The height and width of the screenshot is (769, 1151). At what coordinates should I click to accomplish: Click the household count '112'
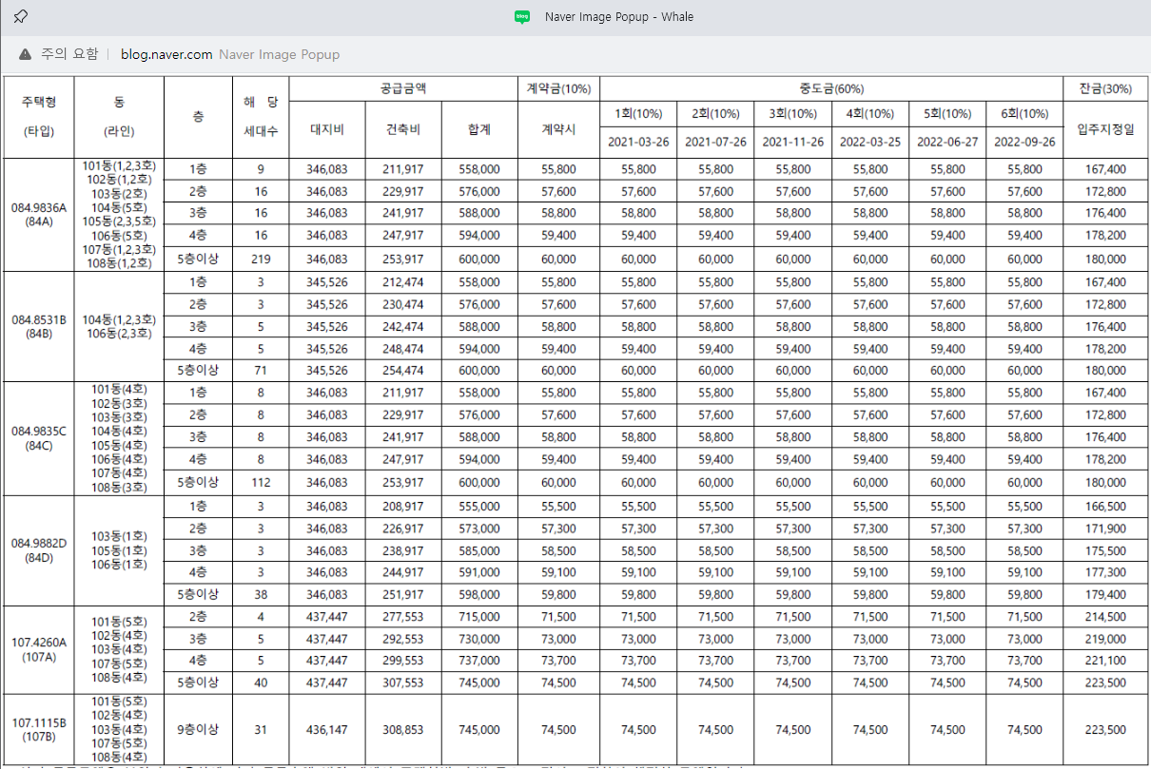pyautogui.click(x=261, y=483)
